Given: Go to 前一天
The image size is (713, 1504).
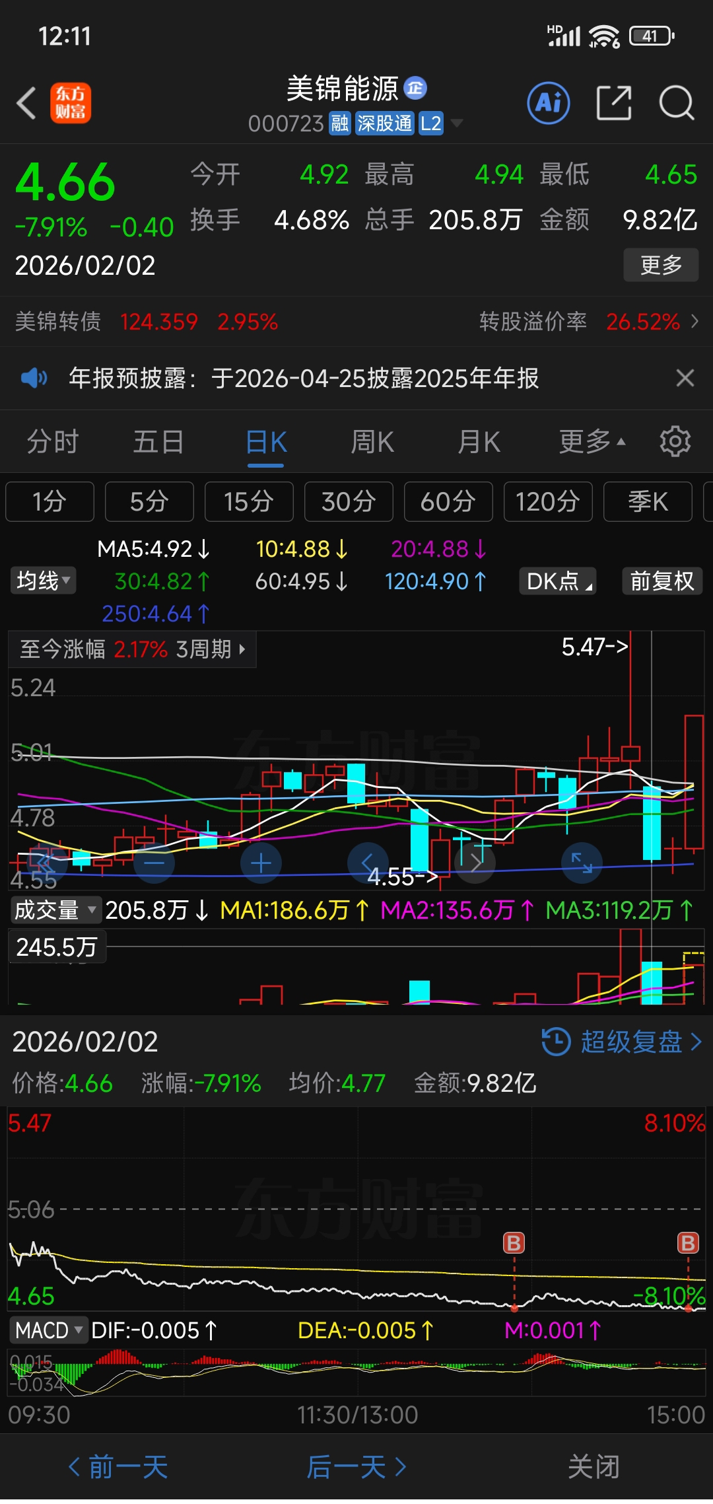Looking at the screenshot, I should (x=119, y=1467).
